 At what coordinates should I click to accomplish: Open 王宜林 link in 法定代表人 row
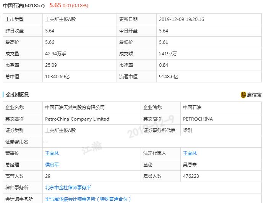[x=190, y=153]
